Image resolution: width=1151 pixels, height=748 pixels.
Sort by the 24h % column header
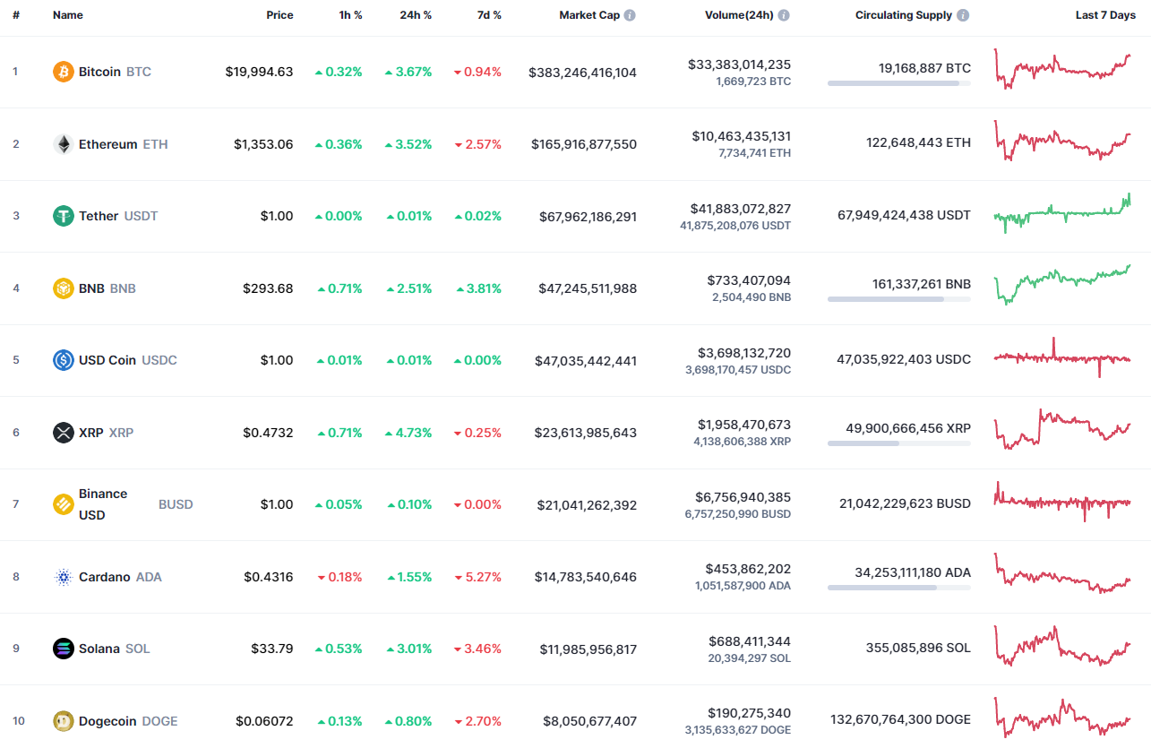415,14
